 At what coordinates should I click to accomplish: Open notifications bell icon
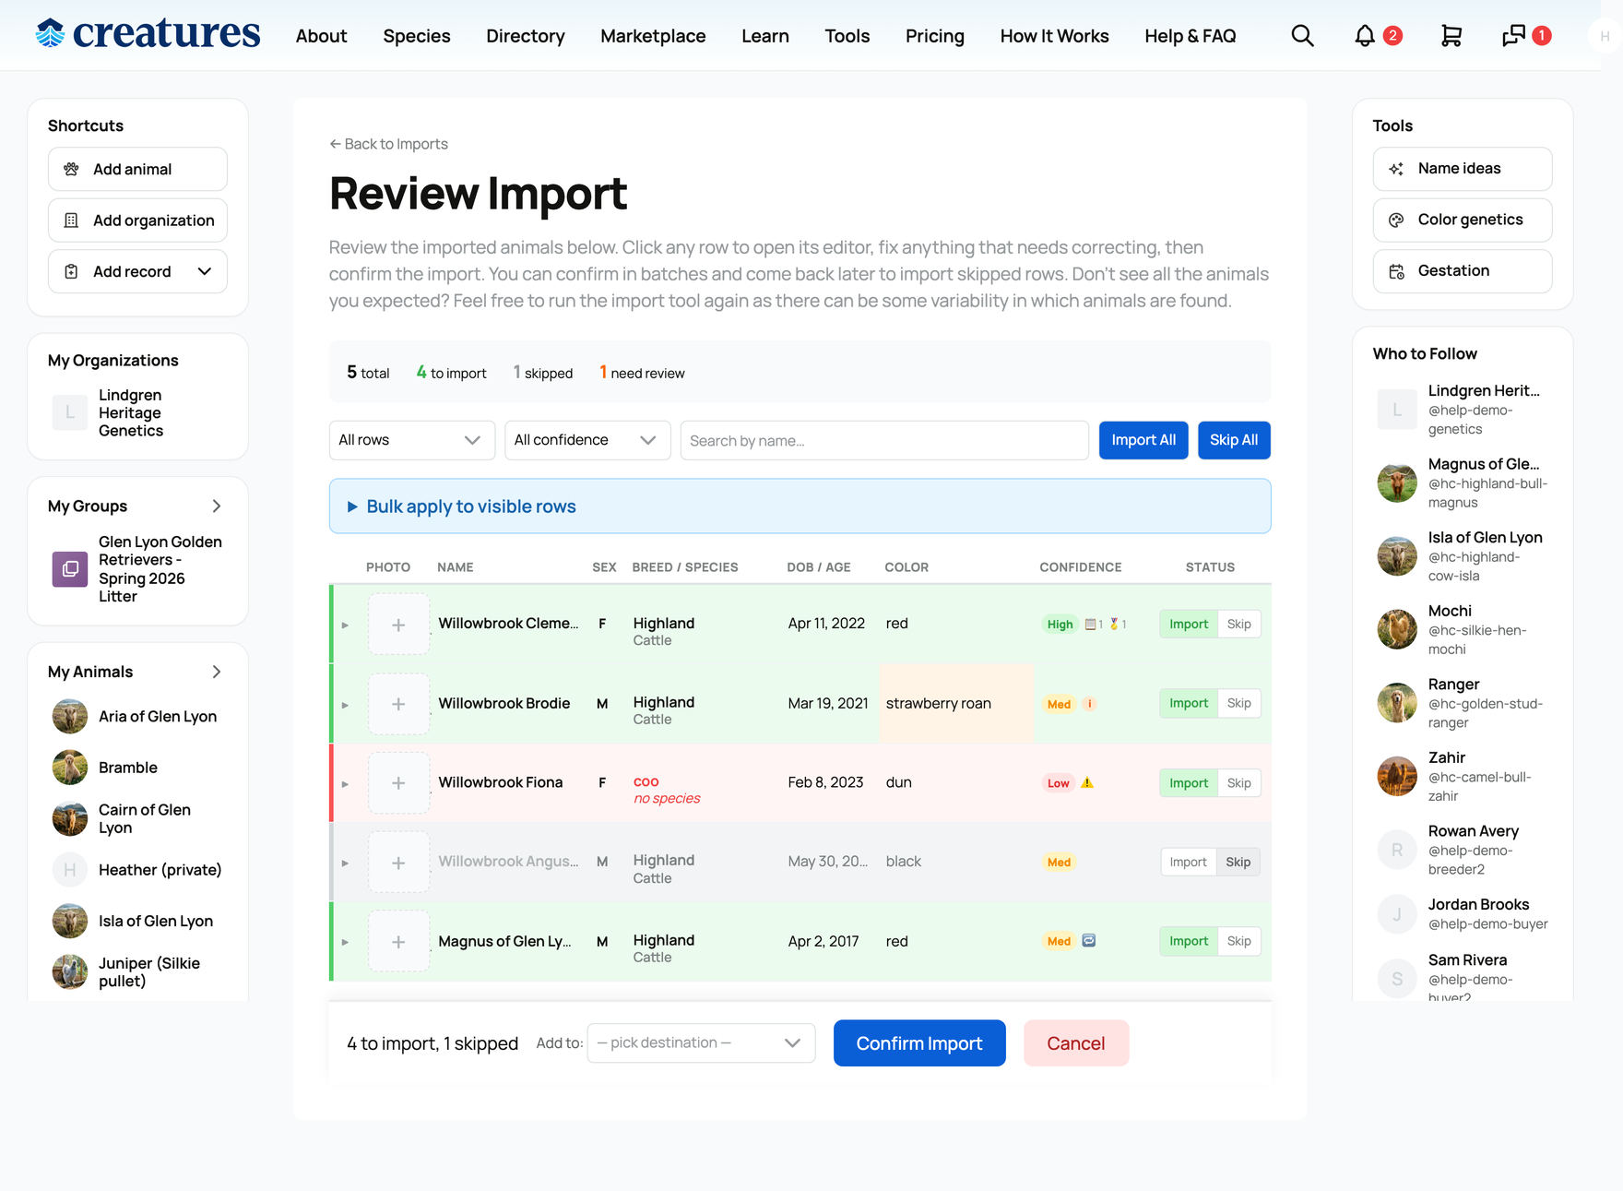click(x=1365, y=36)
